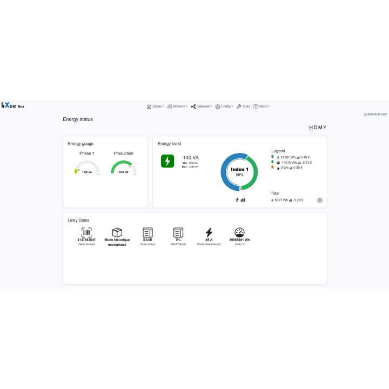Click the wrench icon beside Tools
The image size is (389, 389).
point(239,106)
